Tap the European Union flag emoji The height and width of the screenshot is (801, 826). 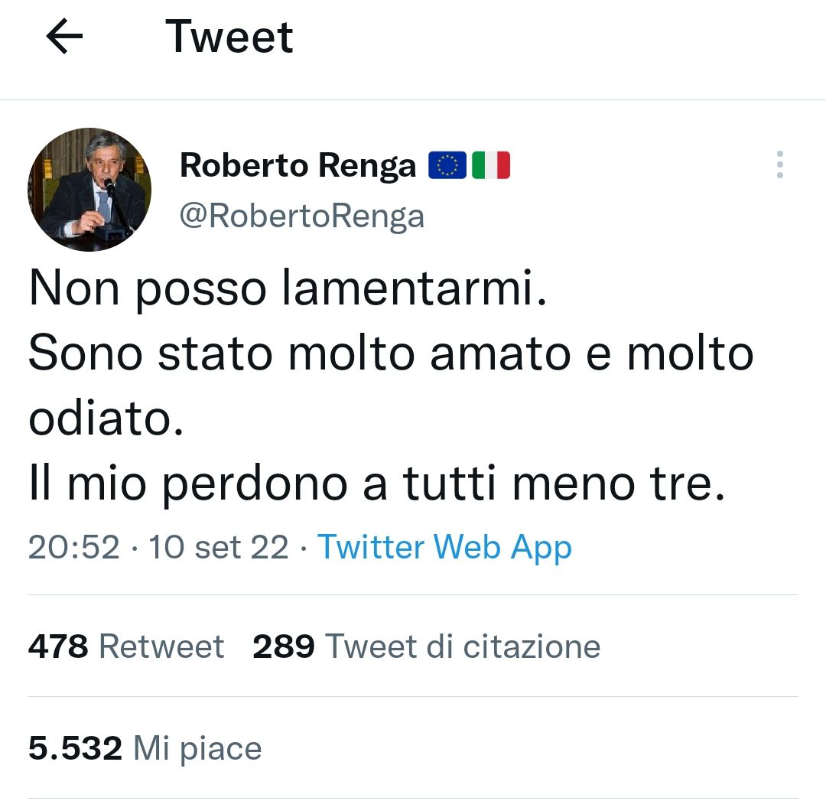tap(447, 165)
